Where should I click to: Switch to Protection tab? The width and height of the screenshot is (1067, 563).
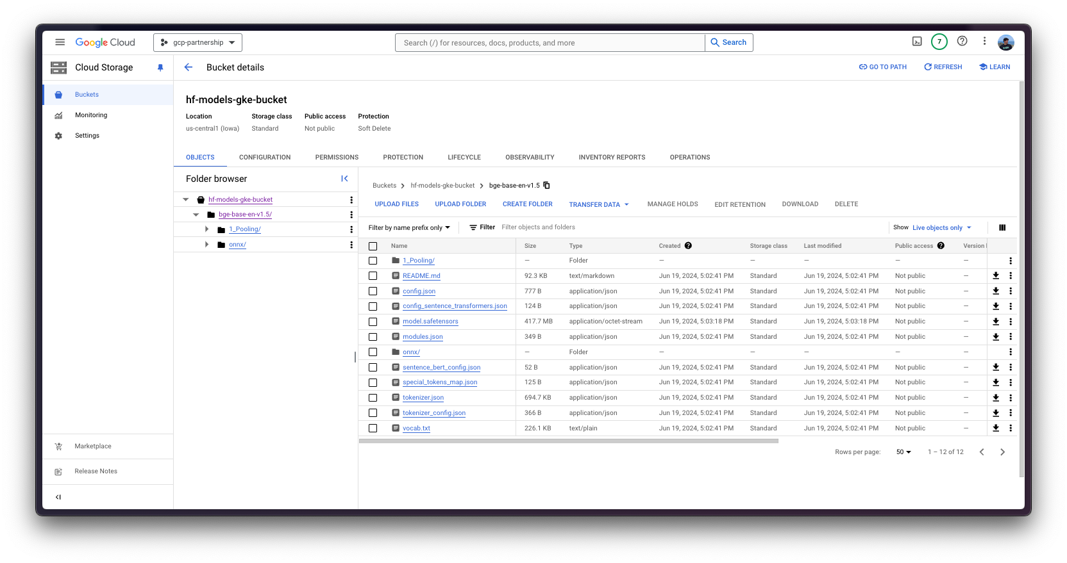coord(403,158)
